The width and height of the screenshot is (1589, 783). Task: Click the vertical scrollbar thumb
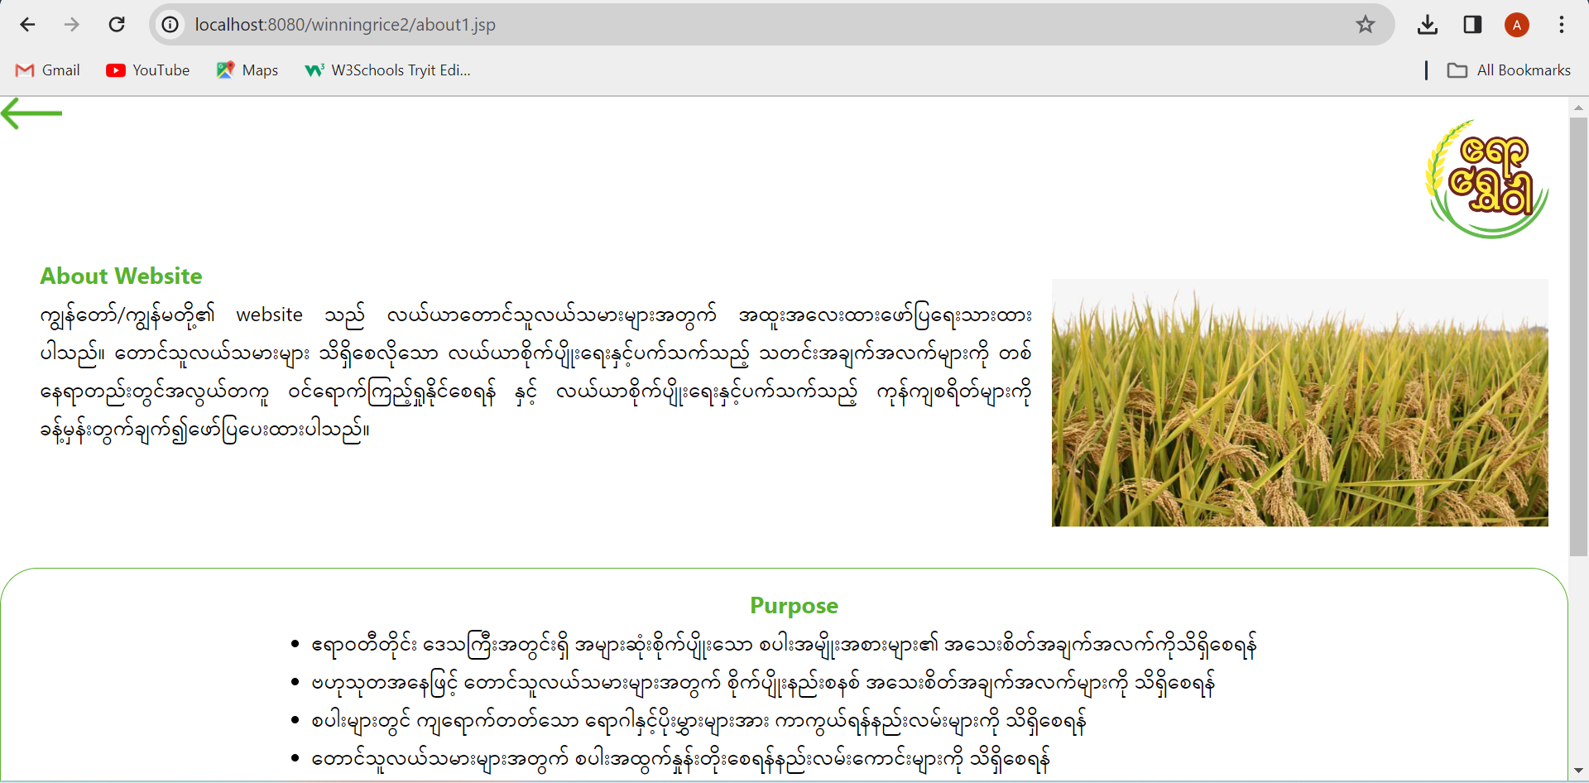[1578, 337]
